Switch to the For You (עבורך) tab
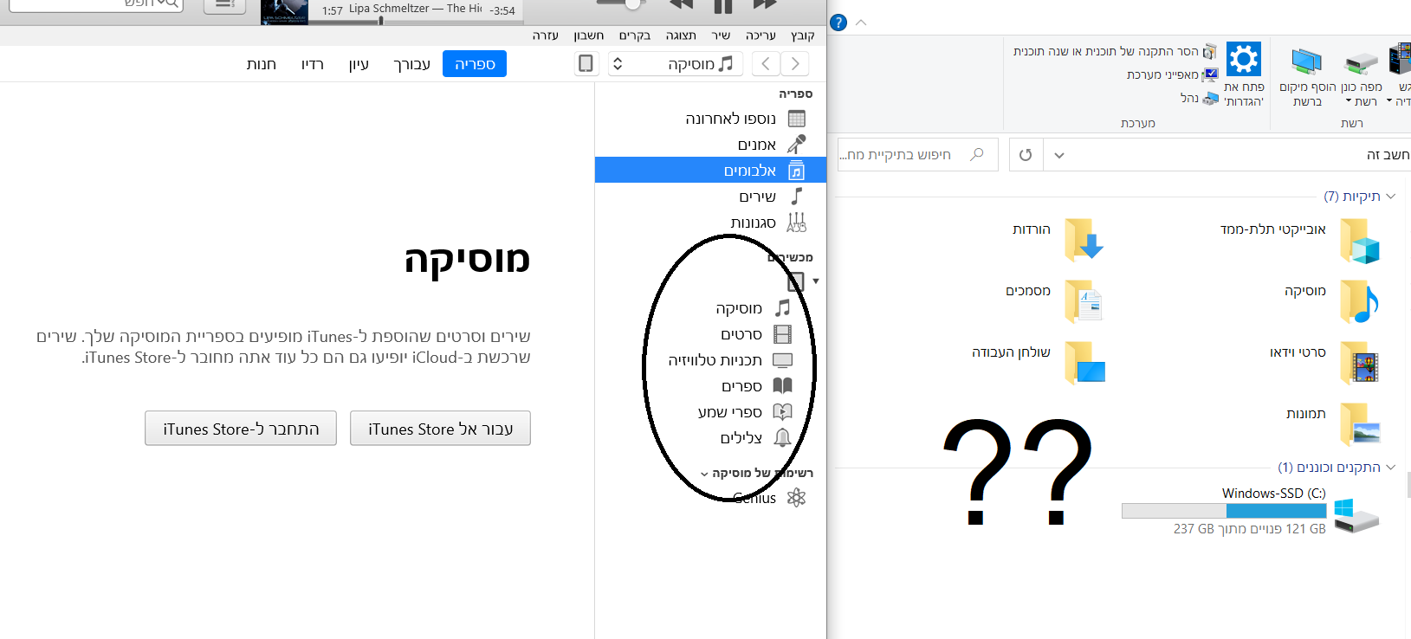Screen dimensions: 1411x639 tap(411, 64)
